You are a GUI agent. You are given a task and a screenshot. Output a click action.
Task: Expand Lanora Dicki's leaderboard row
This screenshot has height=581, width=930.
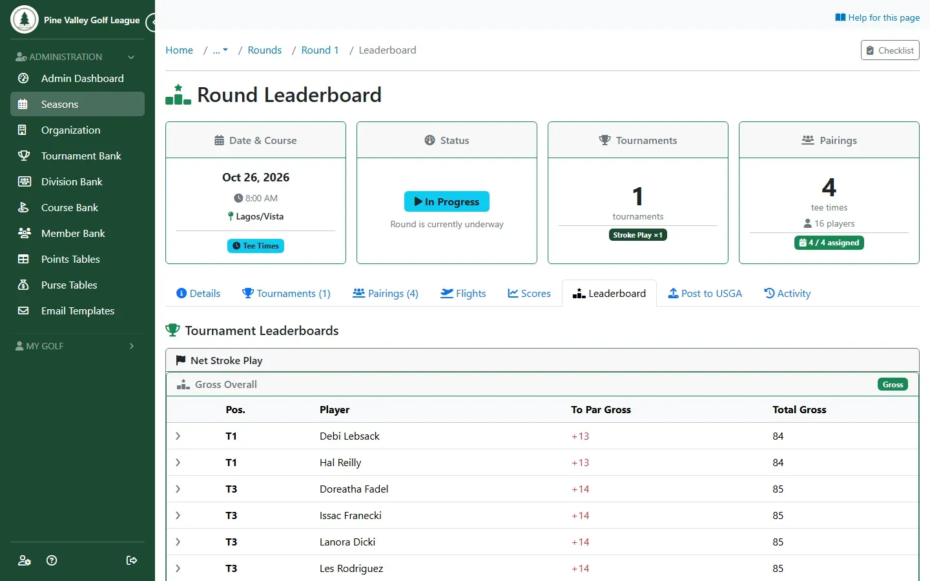point(178,542)
